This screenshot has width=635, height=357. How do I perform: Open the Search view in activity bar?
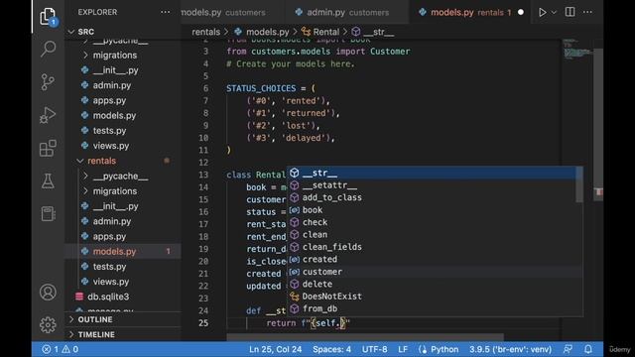[48, 49]
